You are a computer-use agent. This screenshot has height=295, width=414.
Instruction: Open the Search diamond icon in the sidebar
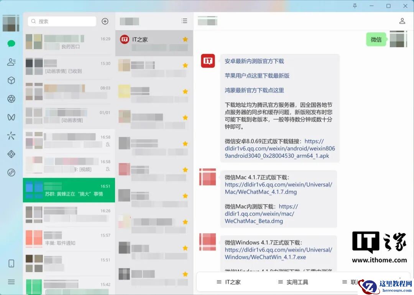[11, 154]
